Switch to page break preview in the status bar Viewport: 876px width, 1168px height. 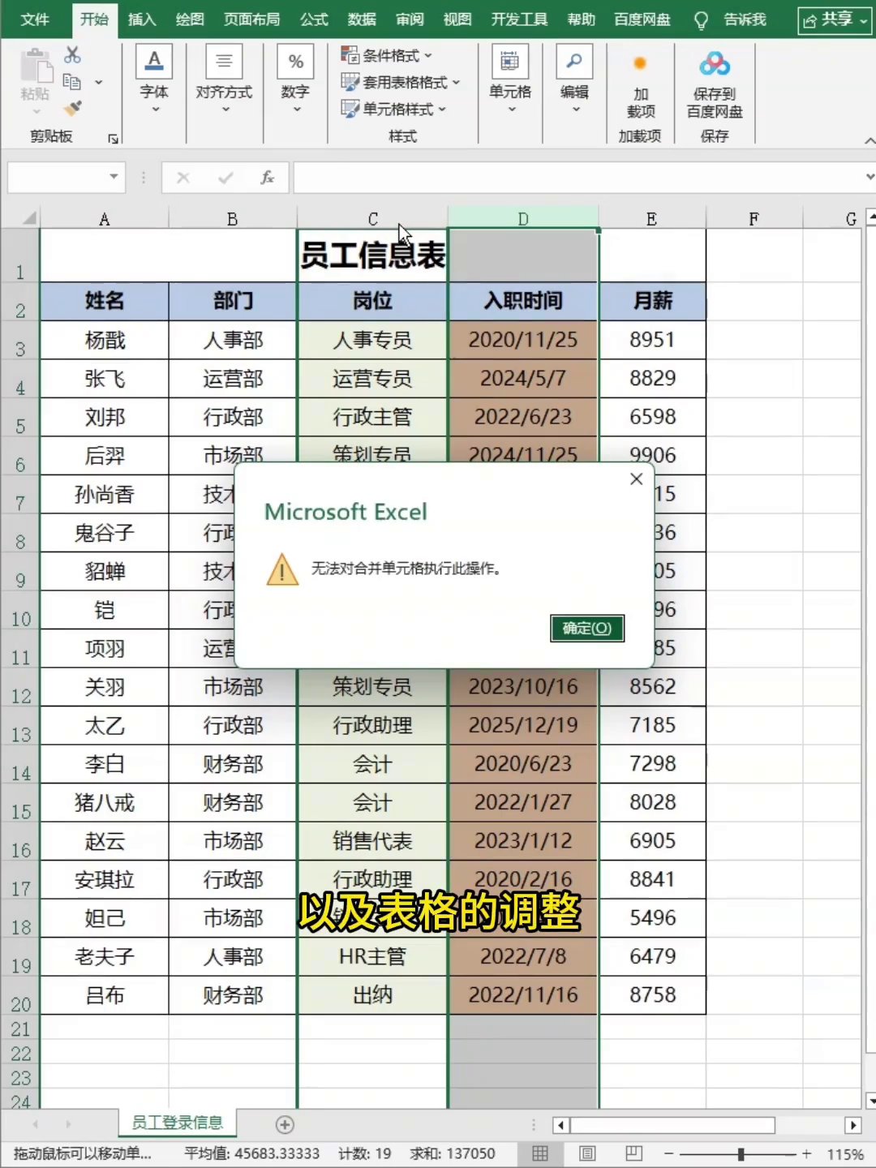click(634, 1153)
